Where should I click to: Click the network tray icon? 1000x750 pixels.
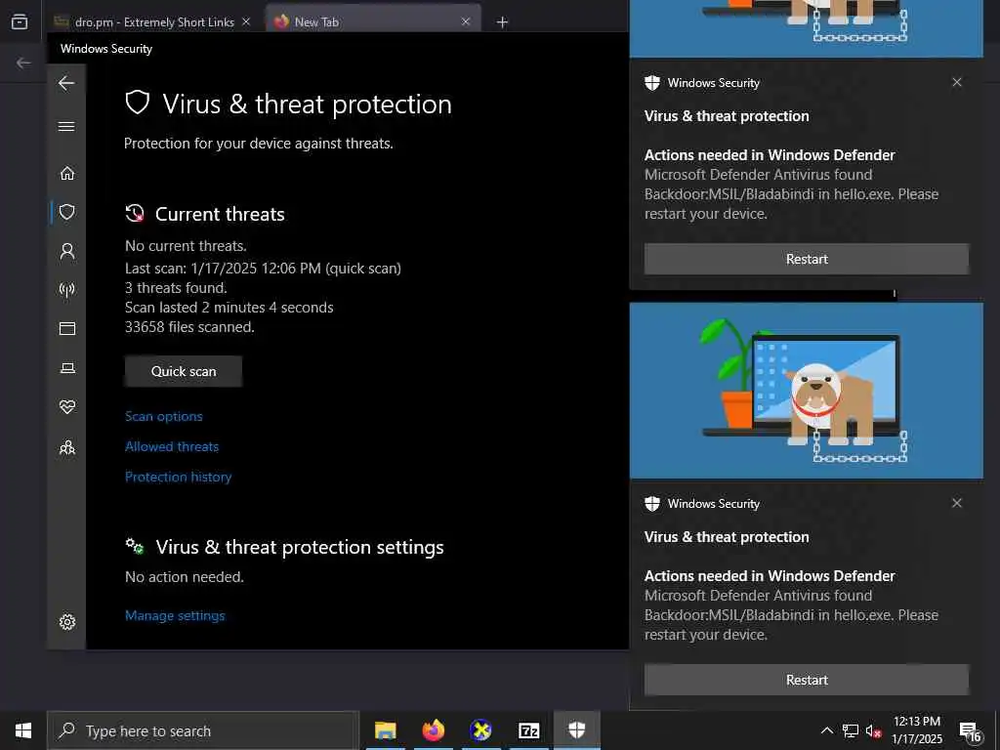coord(851,730)
